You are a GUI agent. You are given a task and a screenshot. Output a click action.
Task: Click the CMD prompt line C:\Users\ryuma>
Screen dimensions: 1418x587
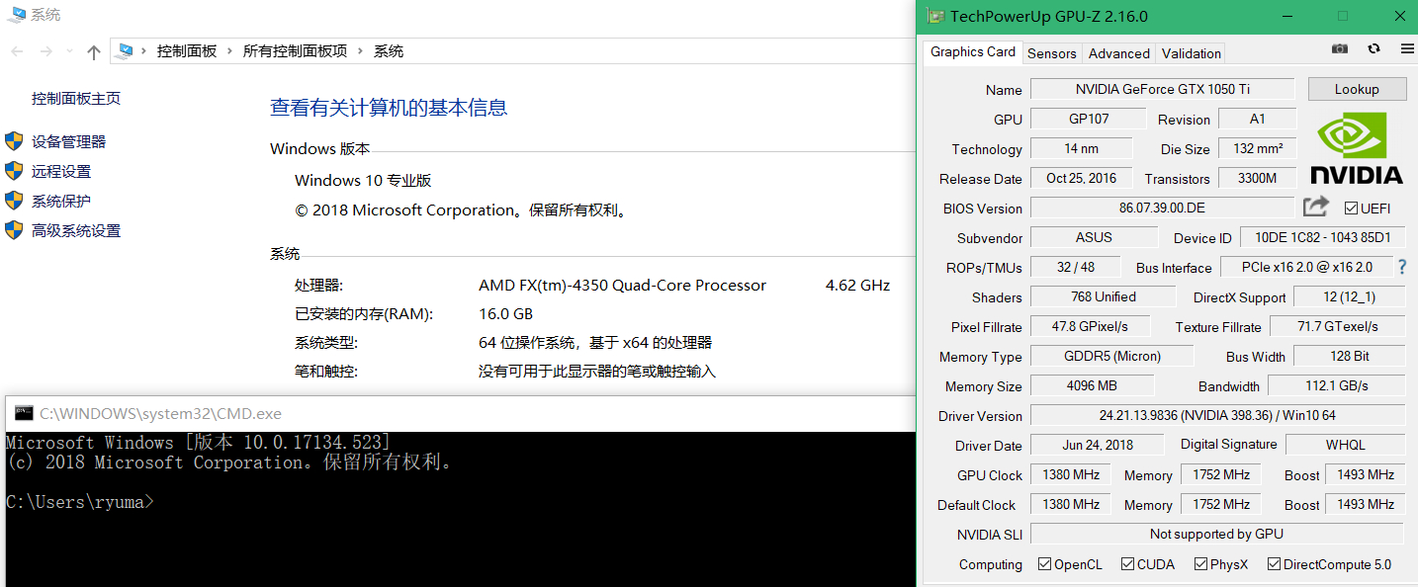(x=80, y=502)
